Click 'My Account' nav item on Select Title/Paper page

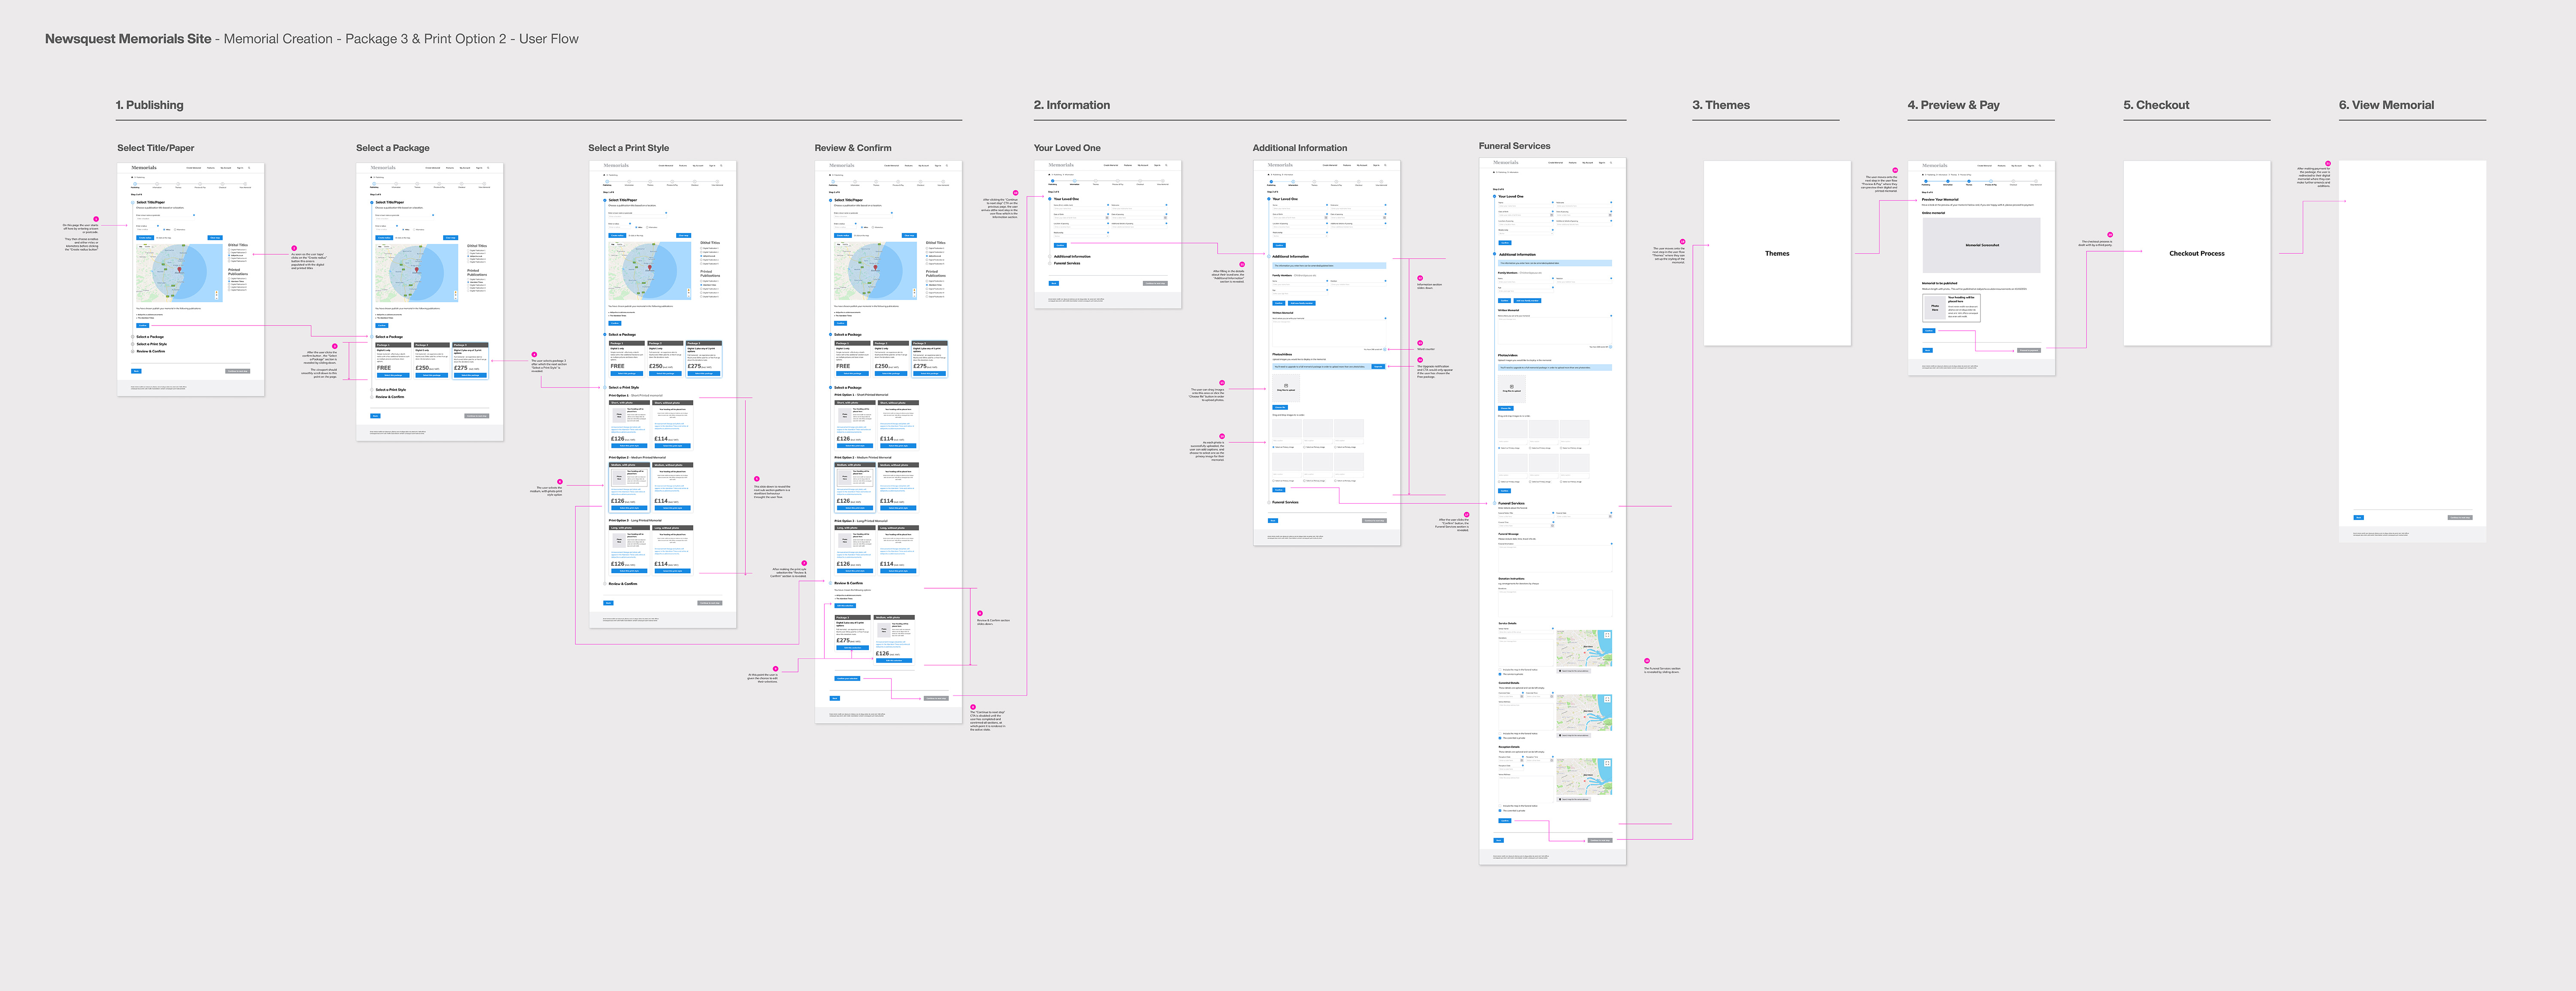tap(226, 168)
